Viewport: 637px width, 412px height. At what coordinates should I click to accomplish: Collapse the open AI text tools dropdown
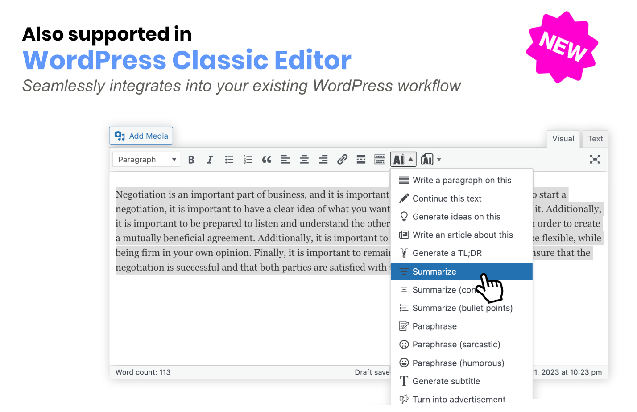403,160
